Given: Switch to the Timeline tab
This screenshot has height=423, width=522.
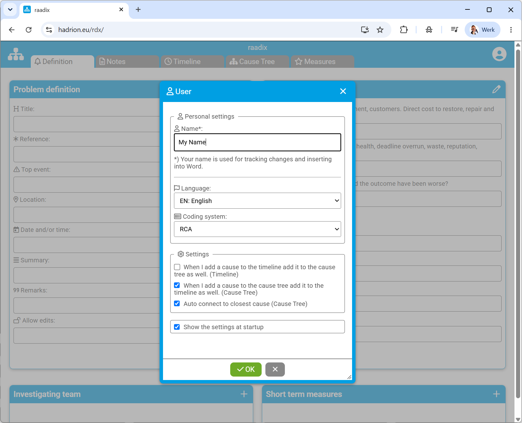Looking at the screenshot, I should coord(192,62).
